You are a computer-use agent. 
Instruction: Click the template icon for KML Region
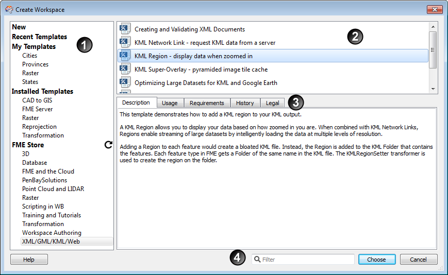[x=125, y=56]
